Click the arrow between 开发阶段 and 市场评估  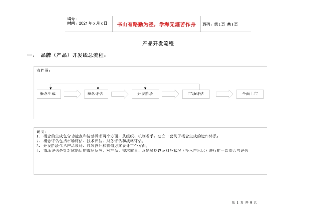tap(171, 94)
